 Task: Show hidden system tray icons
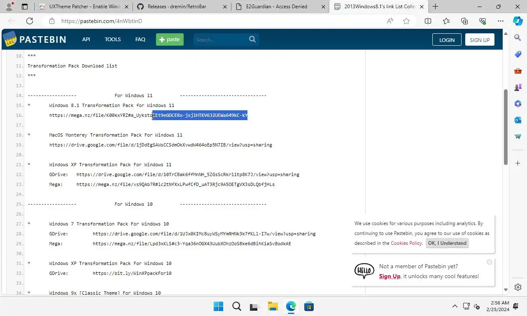click(x=455, y=306)
